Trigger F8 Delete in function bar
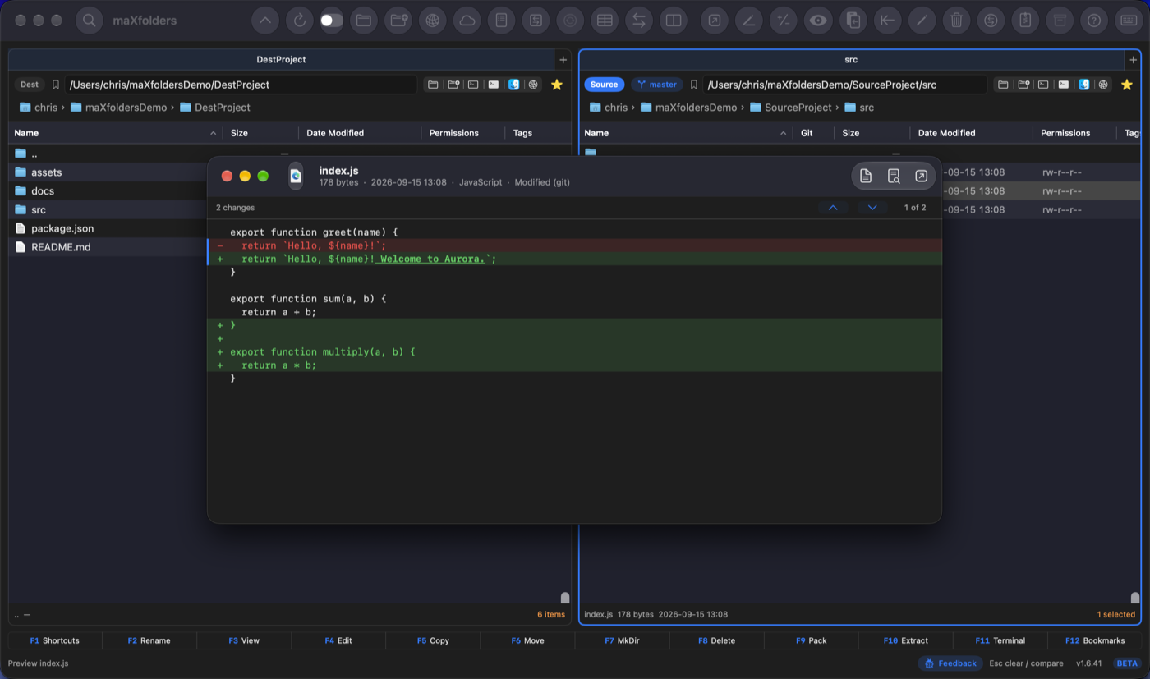 tap(716, 640)
